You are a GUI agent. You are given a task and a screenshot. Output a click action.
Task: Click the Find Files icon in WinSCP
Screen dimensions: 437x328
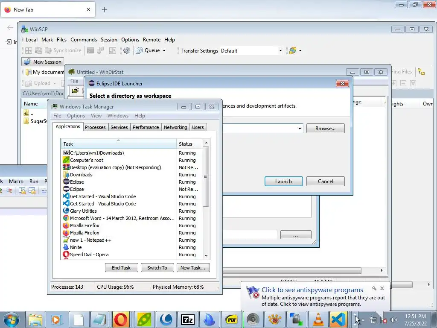401,72
